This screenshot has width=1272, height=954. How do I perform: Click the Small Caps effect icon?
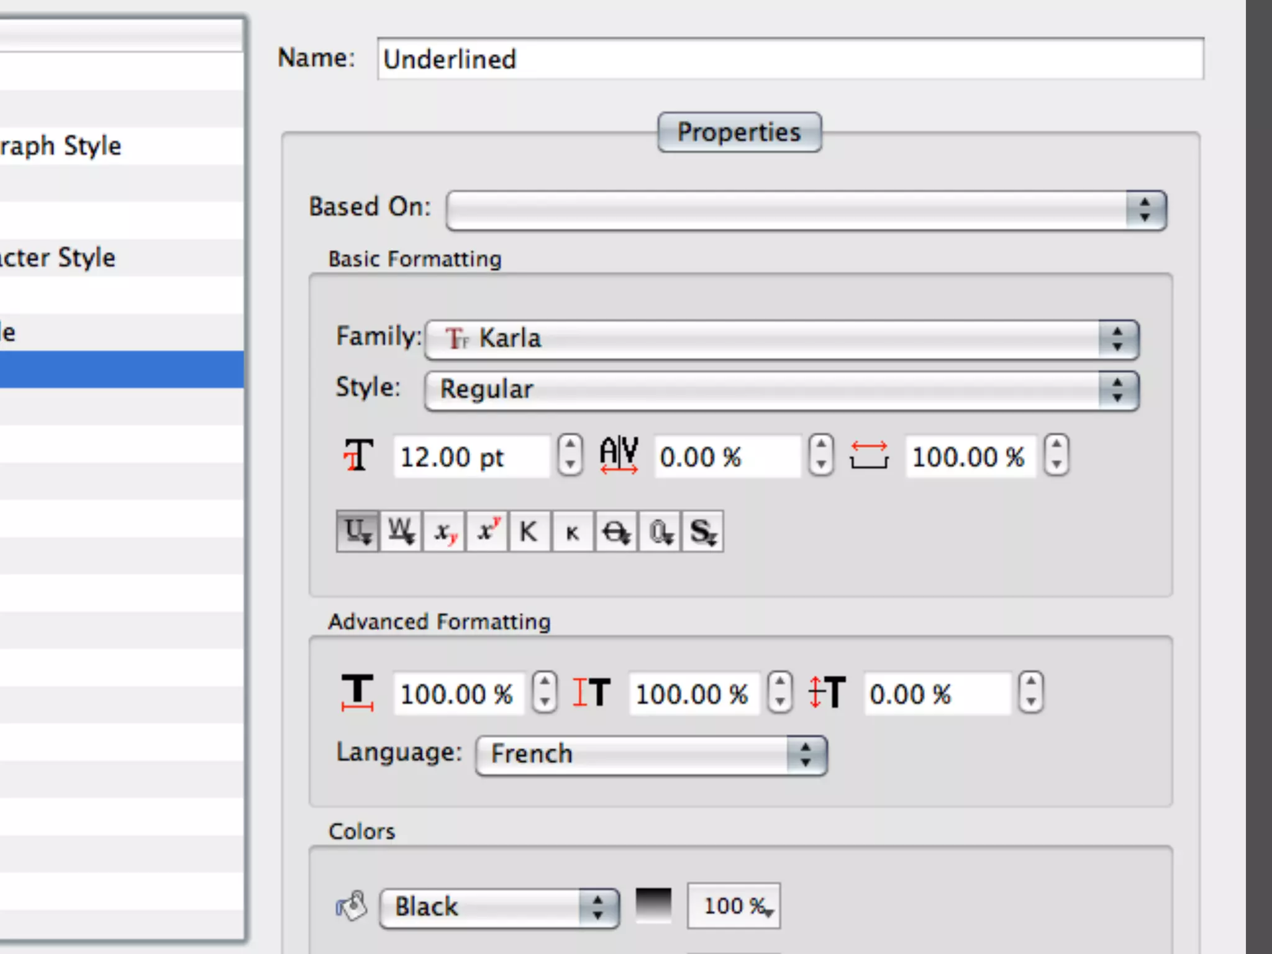573,532
